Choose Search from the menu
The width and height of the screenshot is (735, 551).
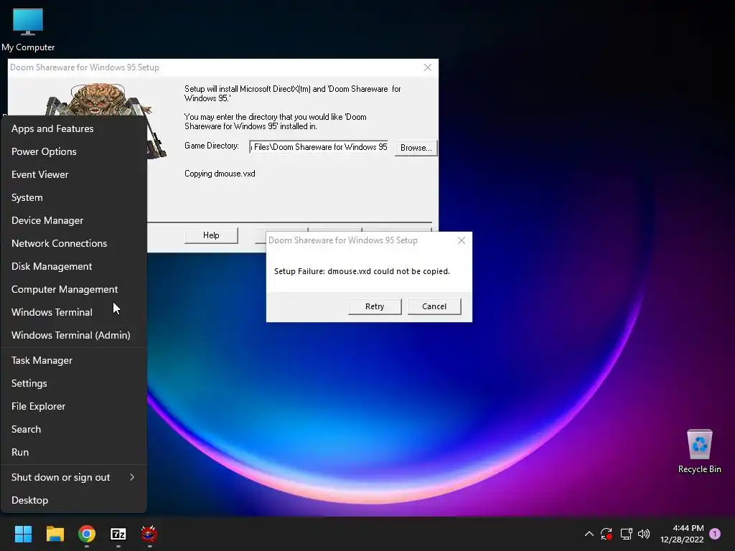coord(74,429)
